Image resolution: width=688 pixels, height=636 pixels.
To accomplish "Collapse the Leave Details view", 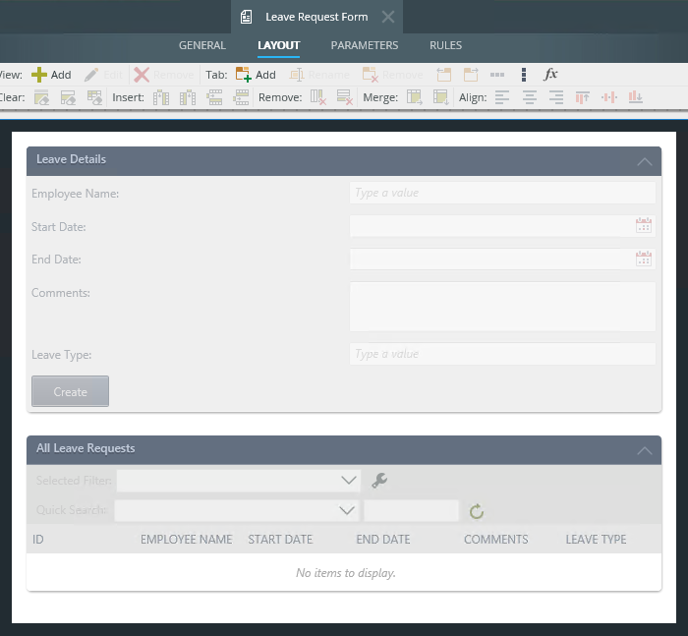I will (645, 161).
